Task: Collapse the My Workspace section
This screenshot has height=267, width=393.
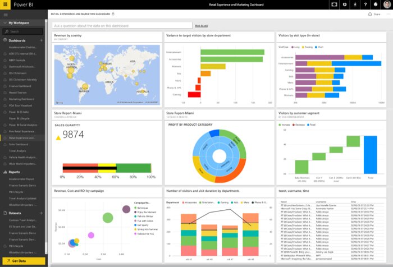Action: click(x=5, y=23)
